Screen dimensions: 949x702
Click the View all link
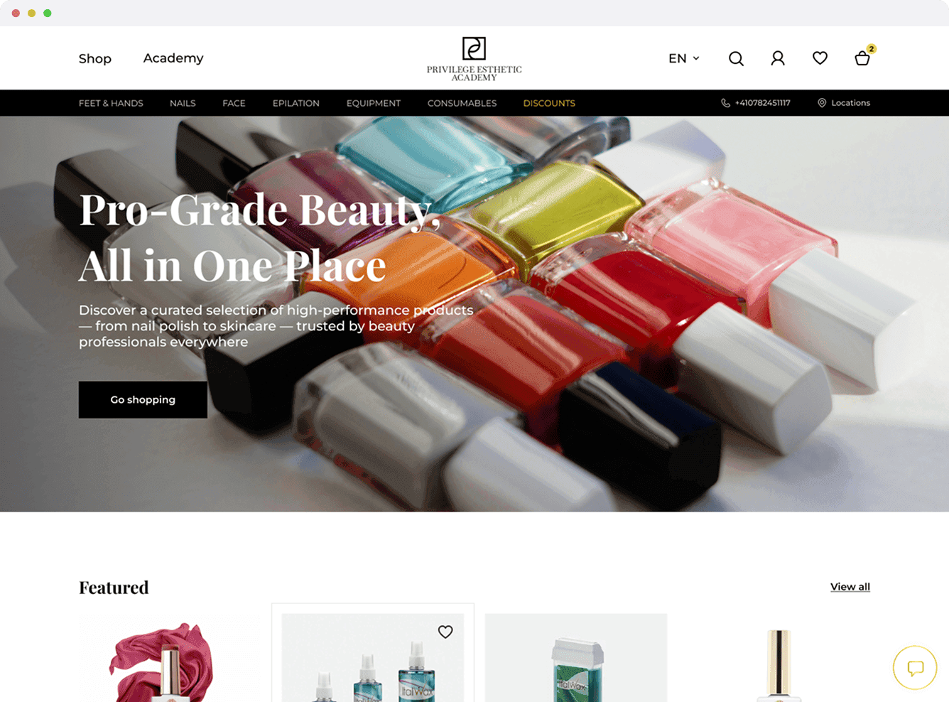[x=850, y=587]
